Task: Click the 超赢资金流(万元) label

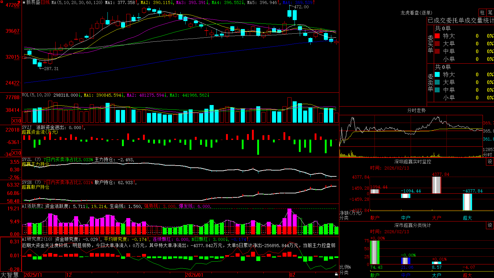Action: (x=40, y=132)
